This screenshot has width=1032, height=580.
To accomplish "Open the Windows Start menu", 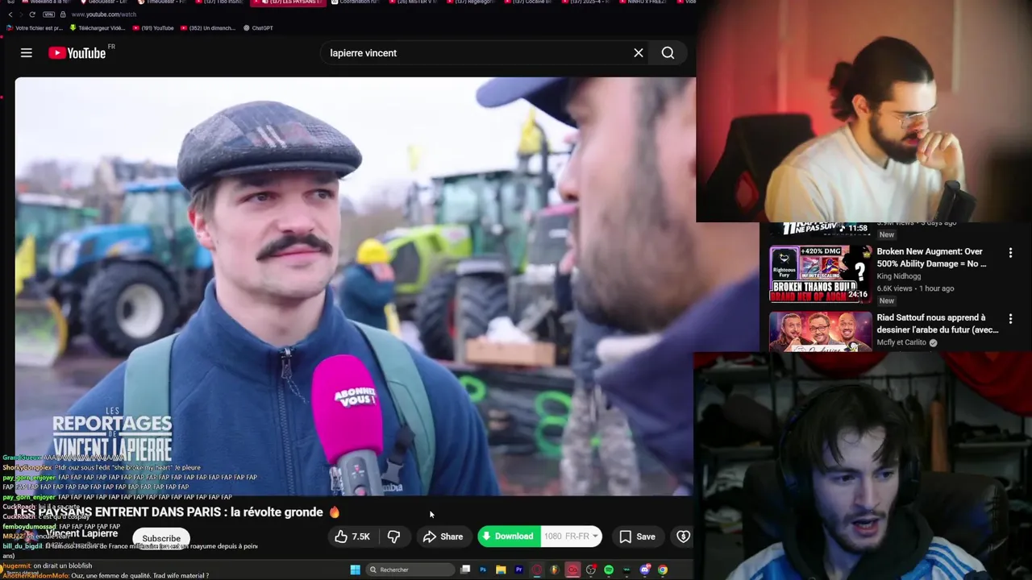I will coord(355,570).
